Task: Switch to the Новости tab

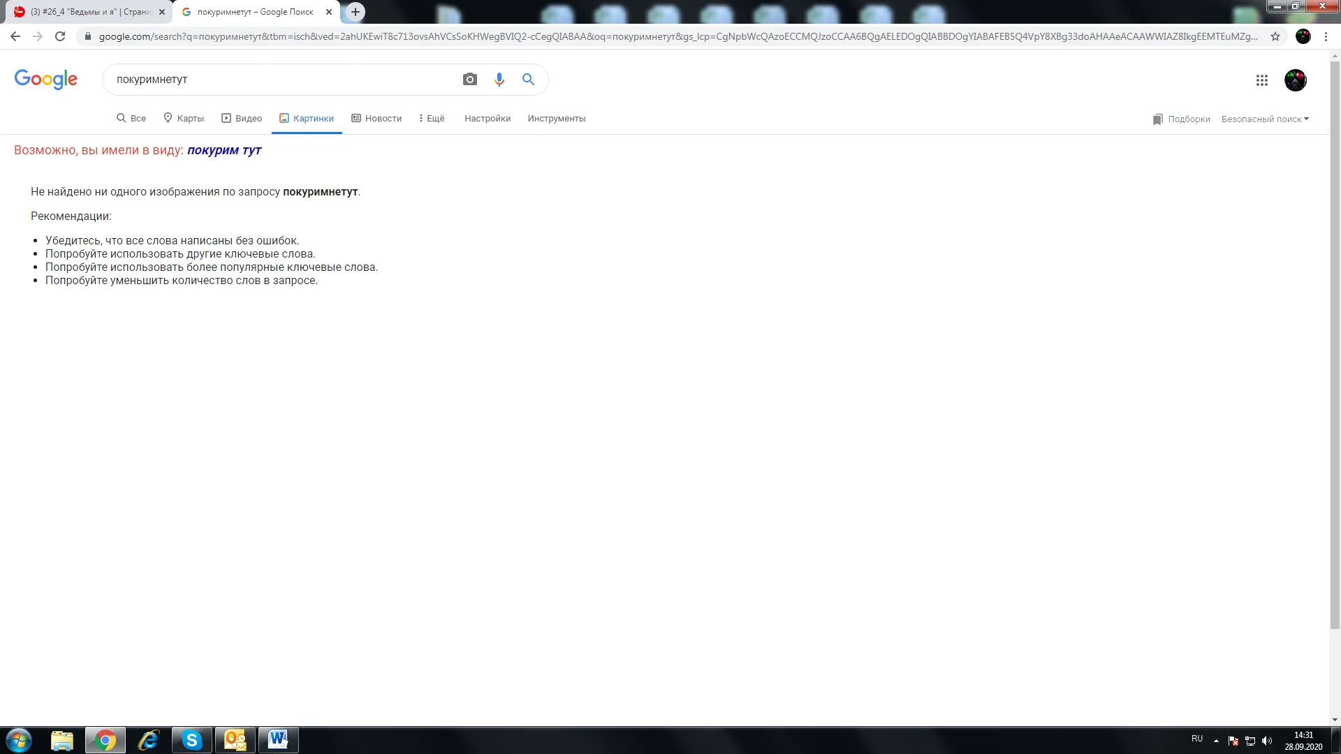Action: [x=376, y=119]
